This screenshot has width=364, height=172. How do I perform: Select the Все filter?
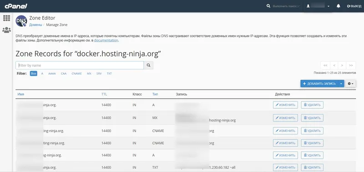(33, 73)
